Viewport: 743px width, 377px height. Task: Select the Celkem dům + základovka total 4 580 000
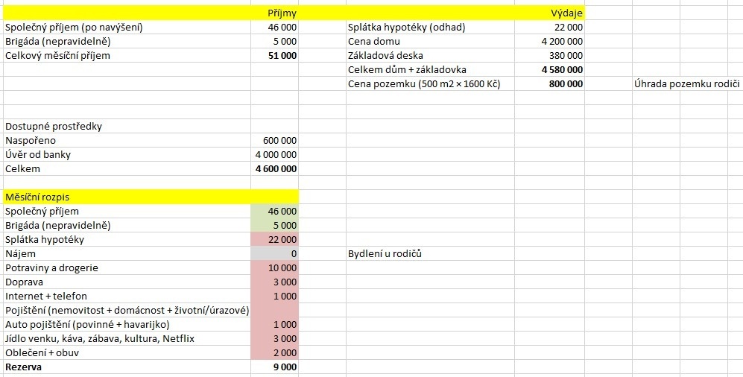[x=550, y=70]
